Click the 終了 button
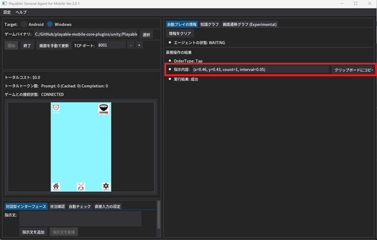This screenshot has width=377, height=240. pos(27,46)
